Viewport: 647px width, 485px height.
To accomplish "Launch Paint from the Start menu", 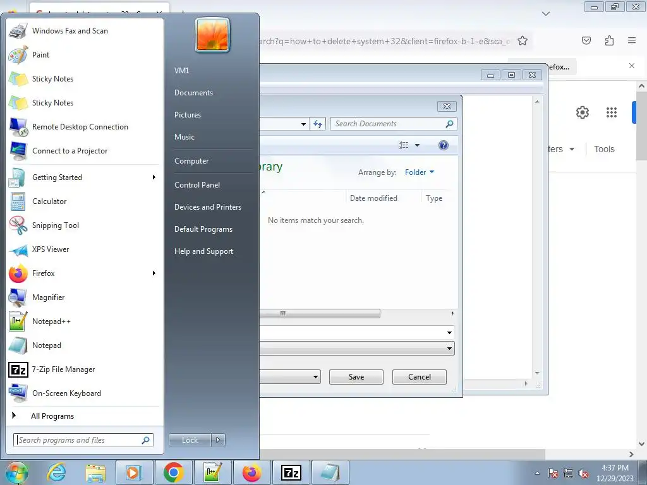I will point(85,55).
